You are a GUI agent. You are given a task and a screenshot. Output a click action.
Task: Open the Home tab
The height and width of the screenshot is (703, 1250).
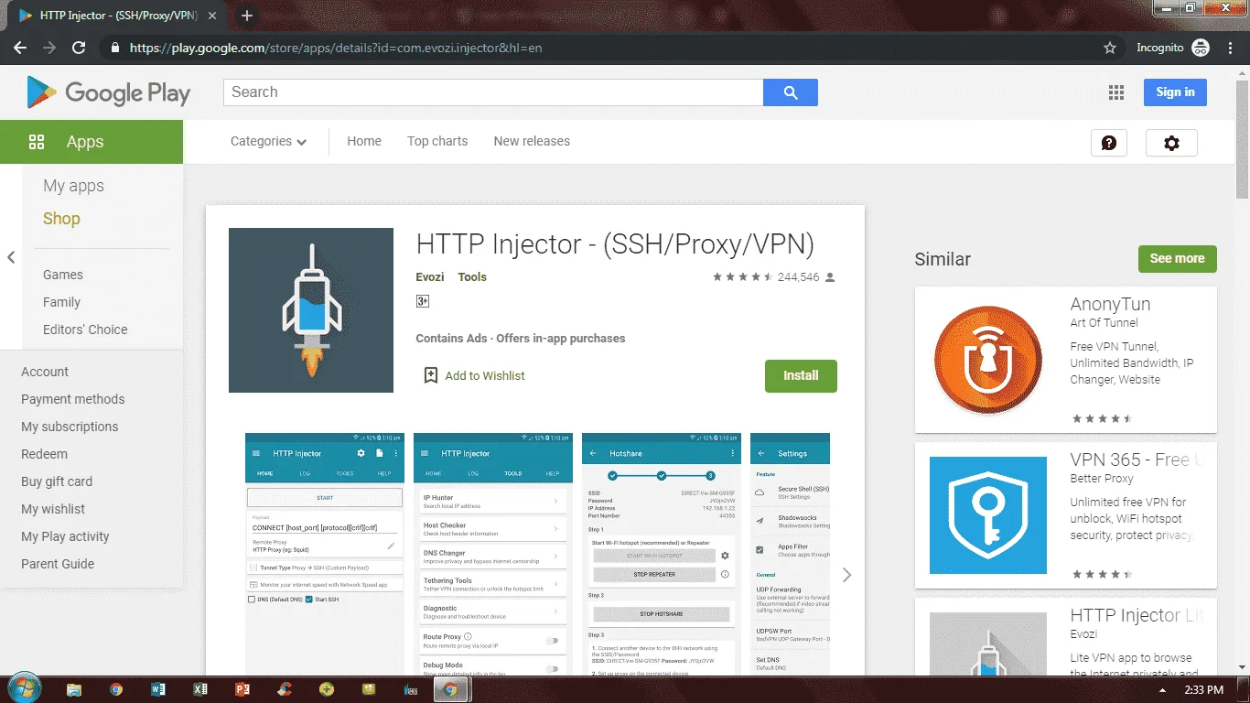364,141
